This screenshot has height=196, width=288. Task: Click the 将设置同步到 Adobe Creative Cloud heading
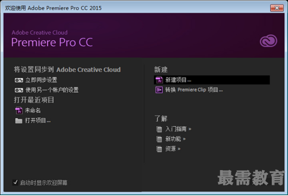click(67, 70)
